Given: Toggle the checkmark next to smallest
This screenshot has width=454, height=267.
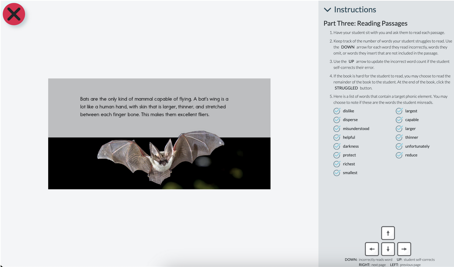Looking at the screenshot, I should click(x=337, y=172).
